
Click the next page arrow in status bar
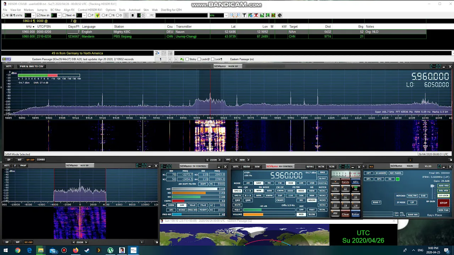[176, 59]
